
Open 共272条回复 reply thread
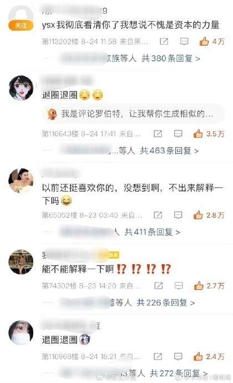179,373
